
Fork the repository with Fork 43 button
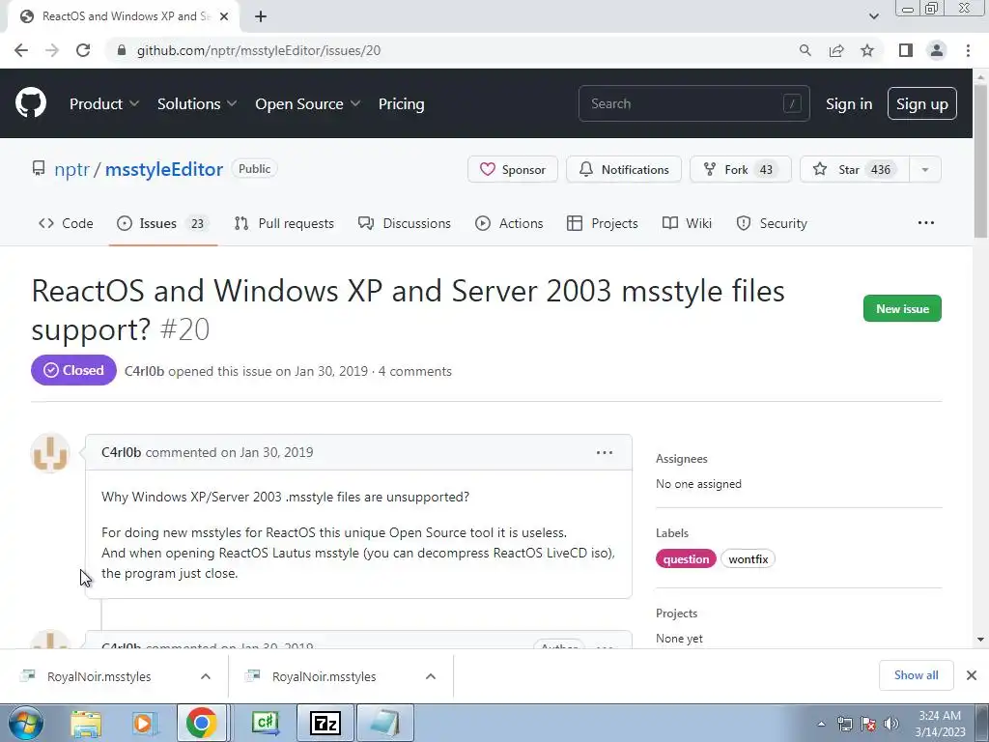pyautogui.click(x=741, y=169)
